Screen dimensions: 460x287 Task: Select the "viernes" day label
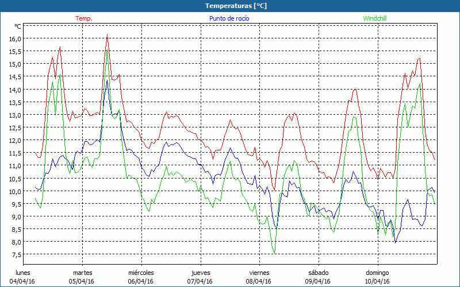259,273
